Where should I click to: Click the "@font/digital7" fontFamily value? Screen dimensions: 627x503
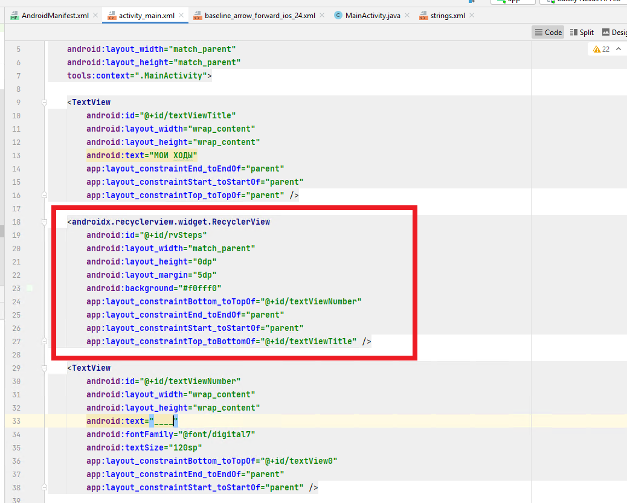tap(217, 434)
